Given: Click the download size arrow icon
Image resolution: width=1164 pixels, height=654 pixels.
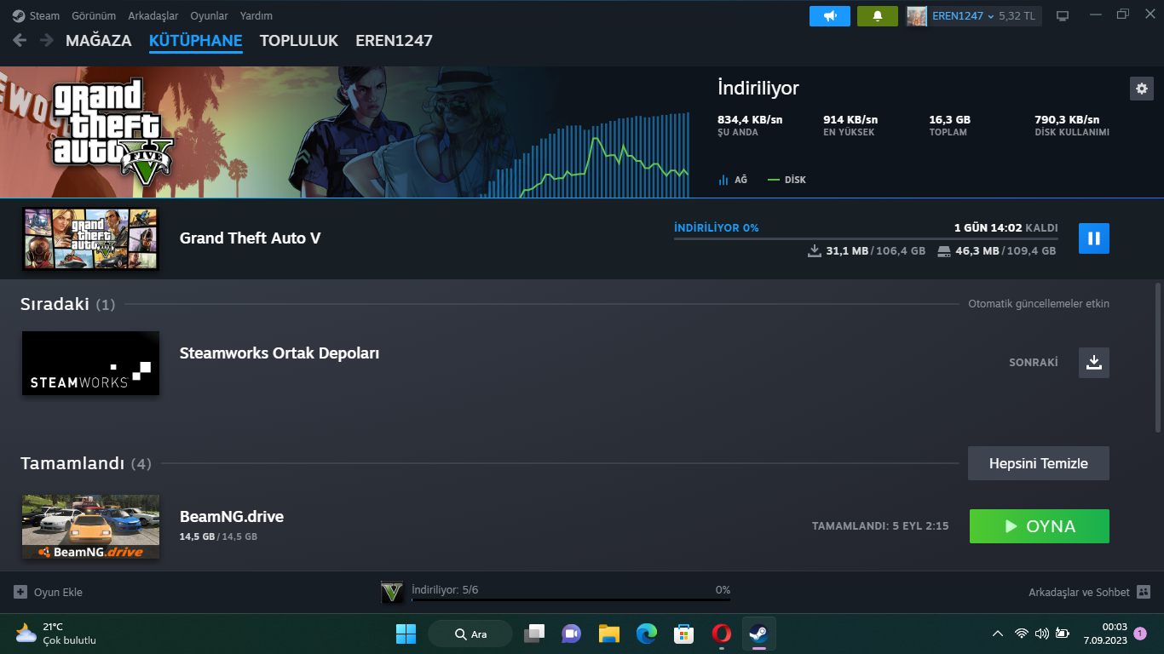Looking at the screenshot, I should click(x=815, y=251).
